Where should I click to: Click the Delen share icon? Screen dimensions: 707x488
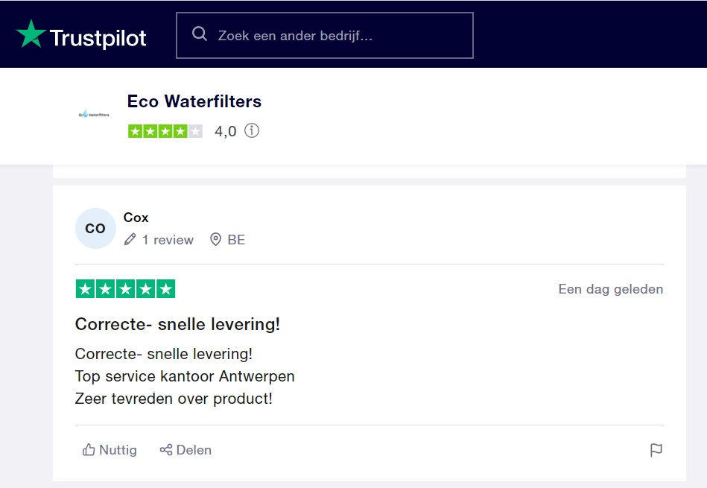point(166,450)
